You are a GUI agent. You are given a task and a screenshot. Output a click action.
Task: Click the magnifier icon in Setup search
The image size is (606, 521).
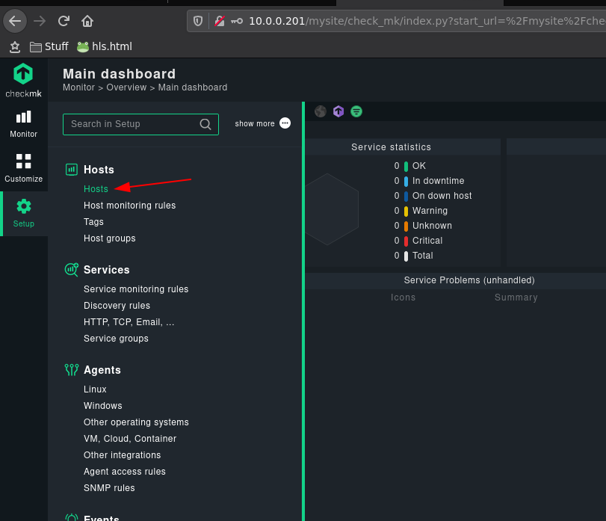click(205, 124)
